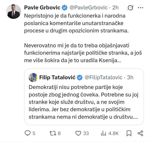Retweet the post using the repost icon
150x142 pixels.
[x=53, y=133]
